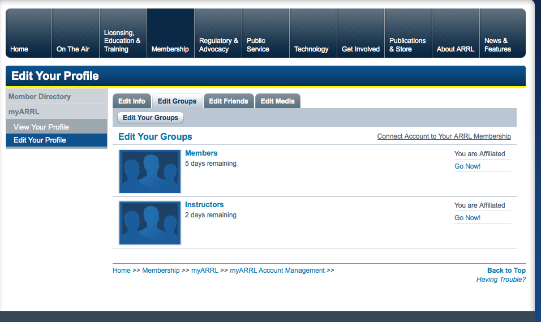
Task: Click Connect Account to Your ARRL Membership
Action: pyautogui.click(x=444, y=136)
